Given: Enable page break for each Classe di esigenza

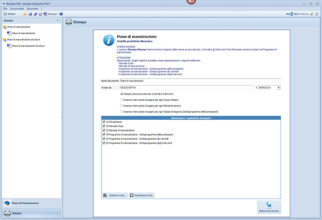Looking at the screenshot, I should pyautogui.click(x=122, y=112).
